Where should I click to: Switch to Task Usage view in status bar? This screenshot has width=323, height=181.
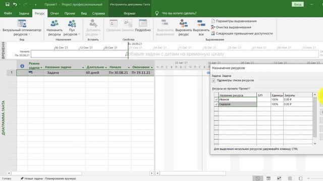click(268, 178)
